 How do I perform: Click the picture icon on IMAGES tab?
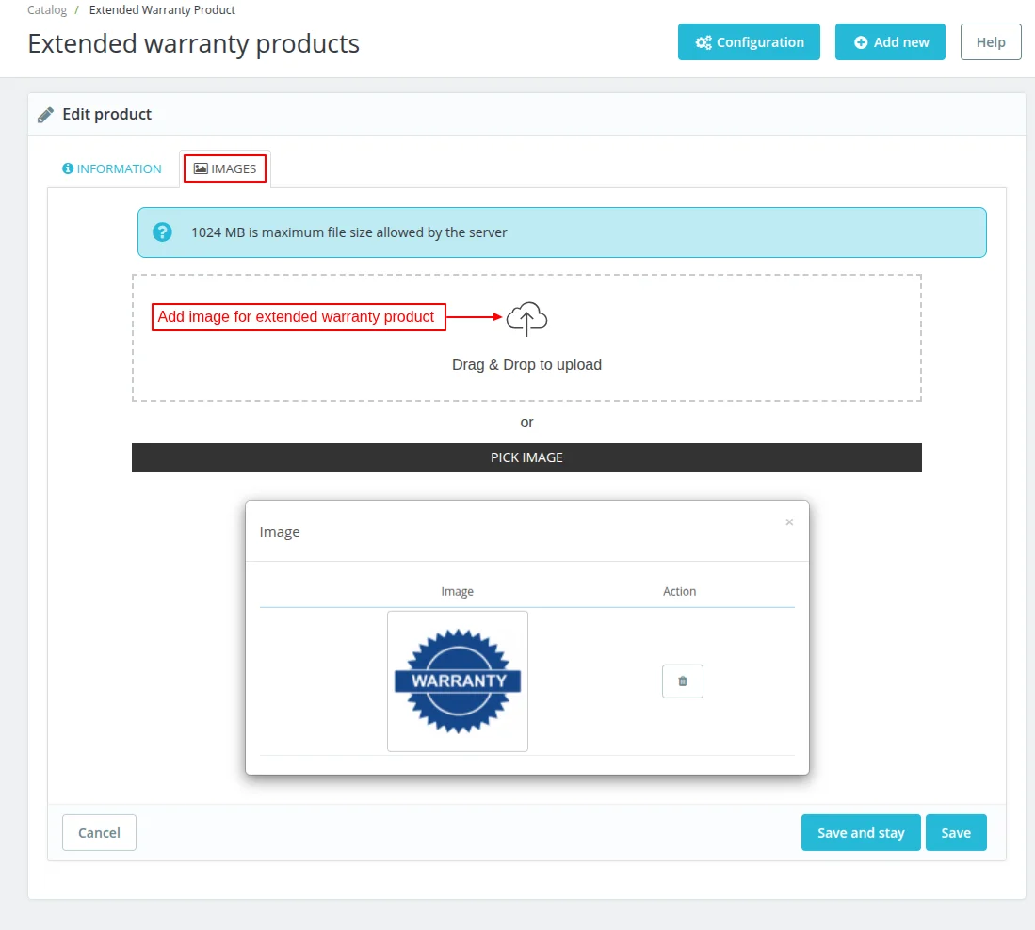pyautogui.click(x=200, y=168)
